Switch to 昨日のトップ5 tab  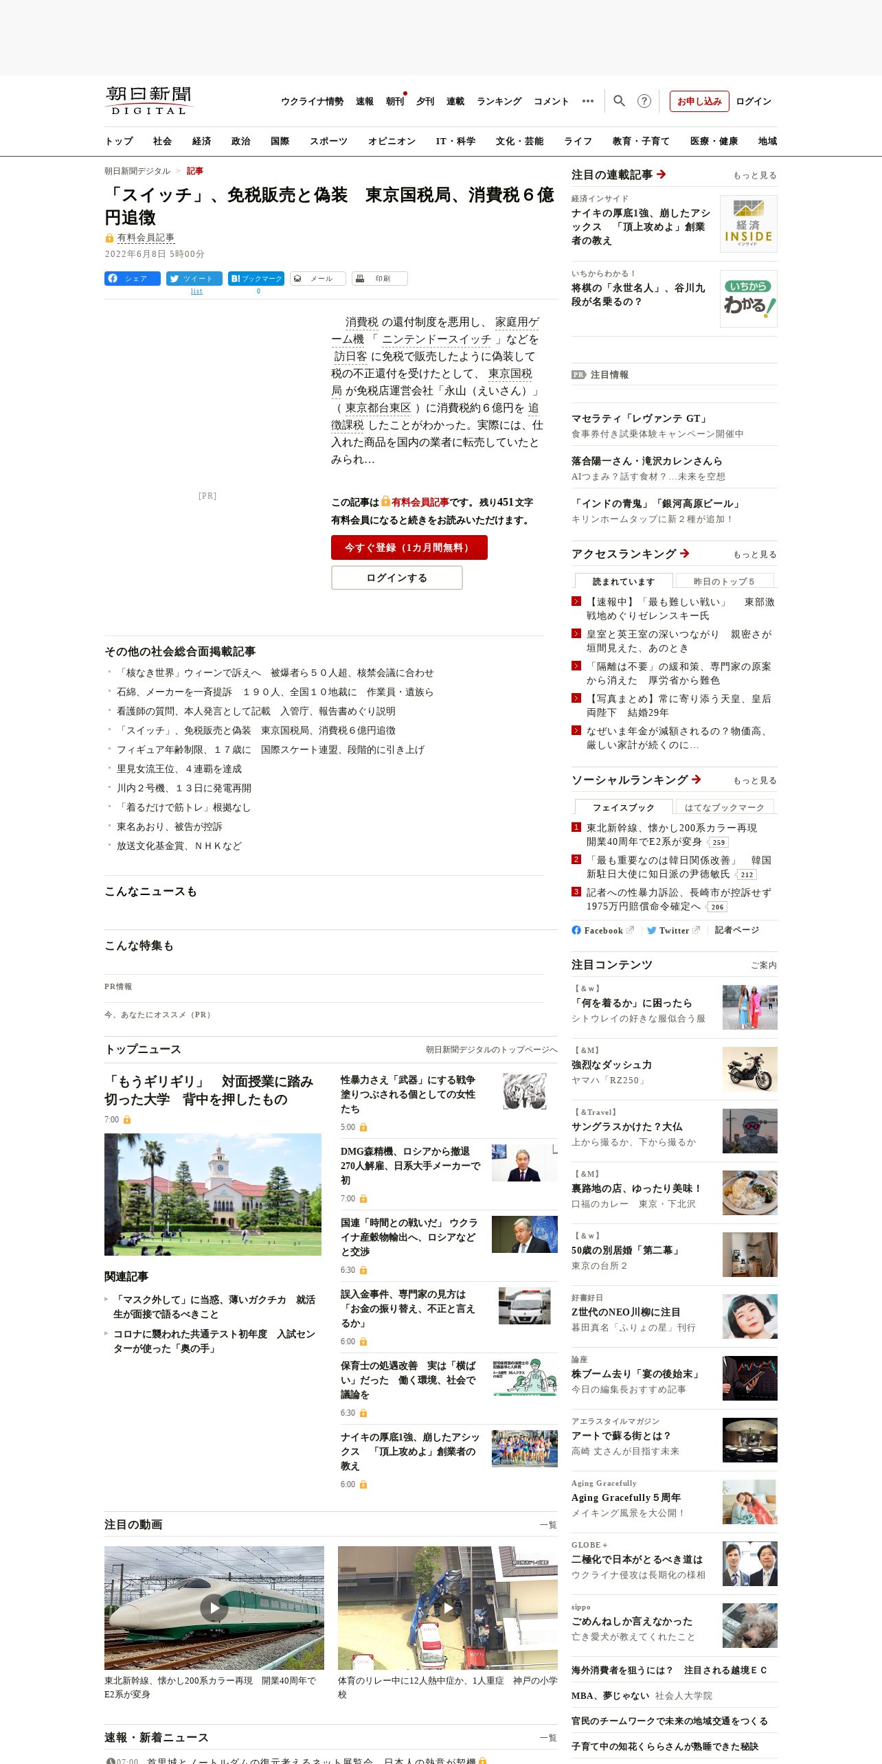[x=725, y=581]
